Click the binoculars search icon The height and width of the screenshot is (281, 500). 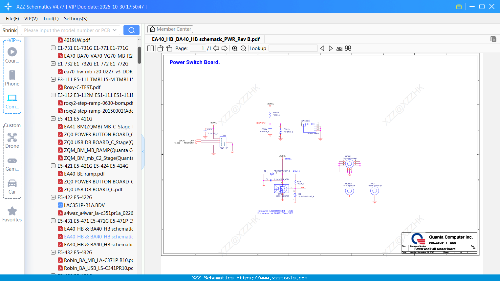click(348, 48)
